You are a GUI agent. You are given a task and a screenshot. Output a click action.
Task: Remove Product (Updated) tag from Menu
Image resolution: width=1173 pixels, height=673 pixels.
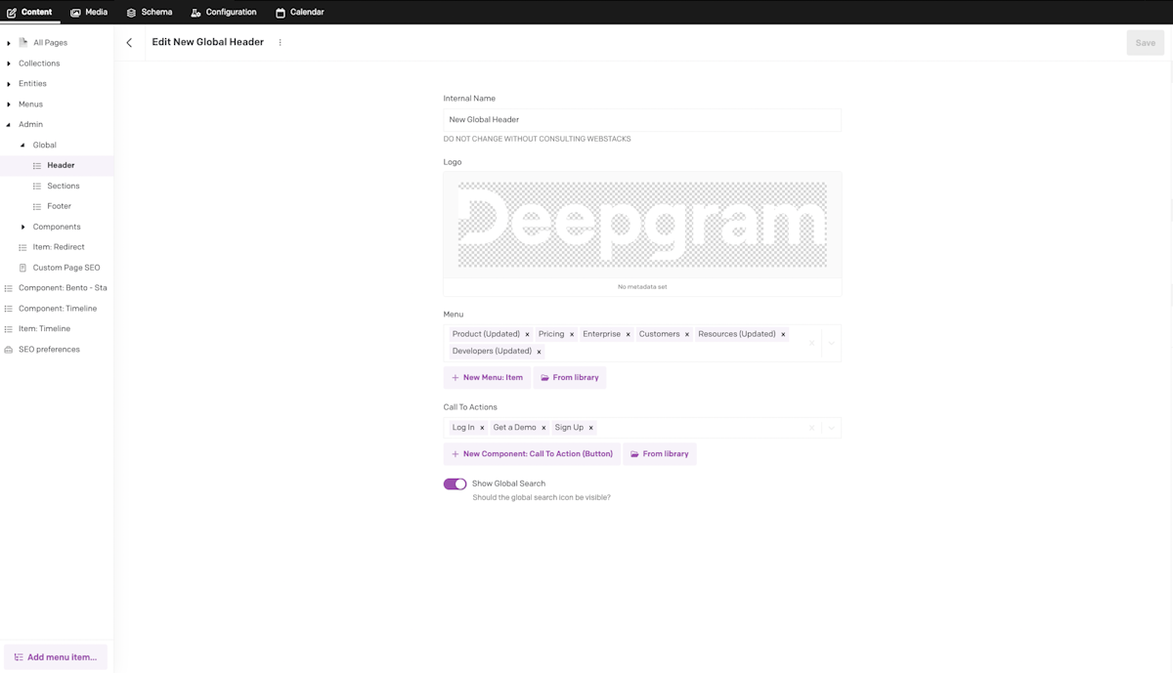527,334
